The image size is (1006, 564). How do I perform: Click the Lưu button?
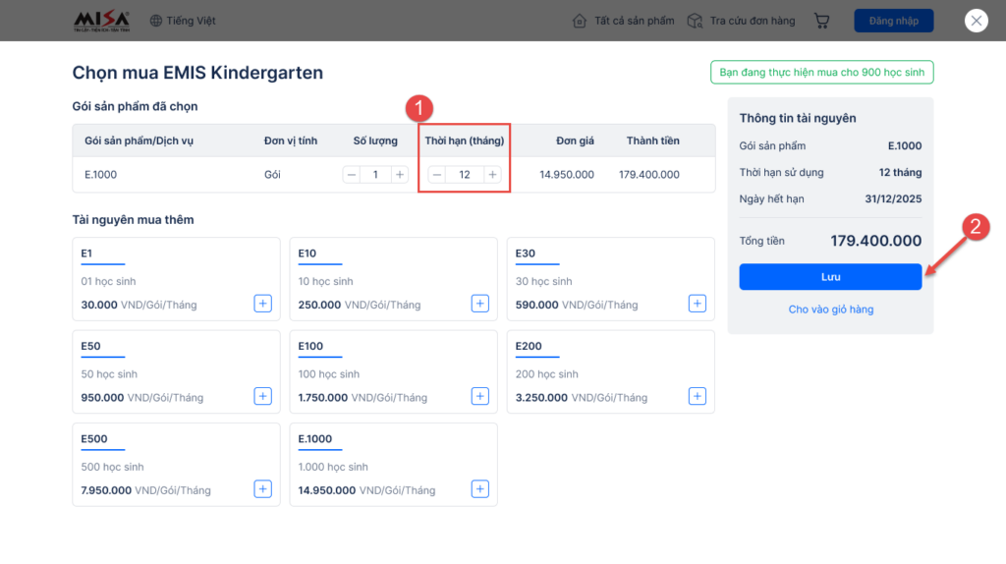(830, 277)
